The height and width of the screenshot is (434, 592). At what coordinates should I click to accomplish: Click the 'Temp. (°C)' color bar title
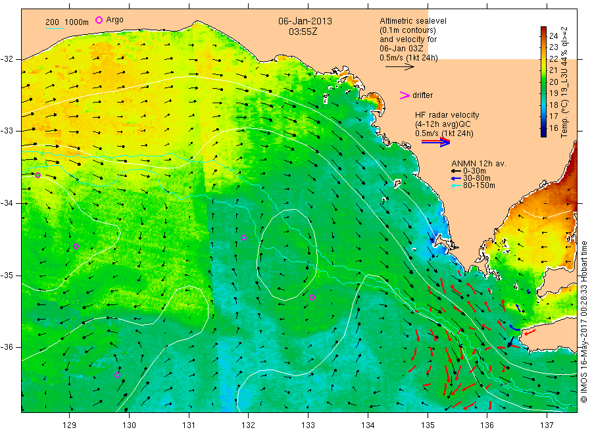(564, 118)
